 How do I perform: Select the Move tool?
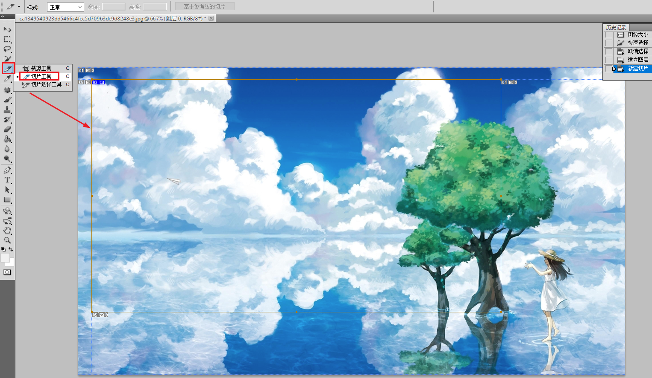tap(7, 29)
